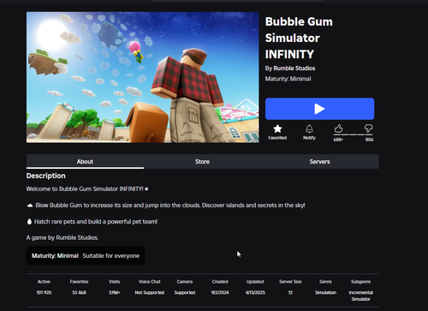Image resolution: width=428 pixels, height=311 pixels.
Task: Click the A game by Rumble Studios line
Action: [x=62, y=237]
